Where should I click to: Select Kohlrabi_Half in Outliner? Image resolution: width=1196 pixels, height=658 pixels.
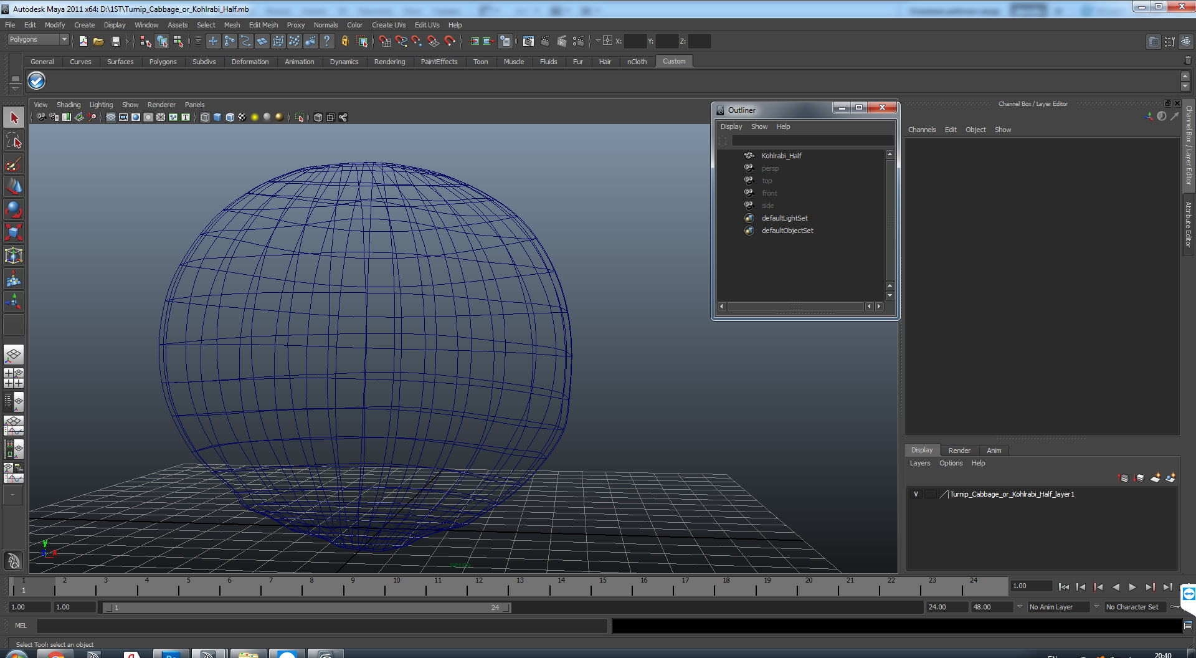pyautogui.click(x=781, y=156)
